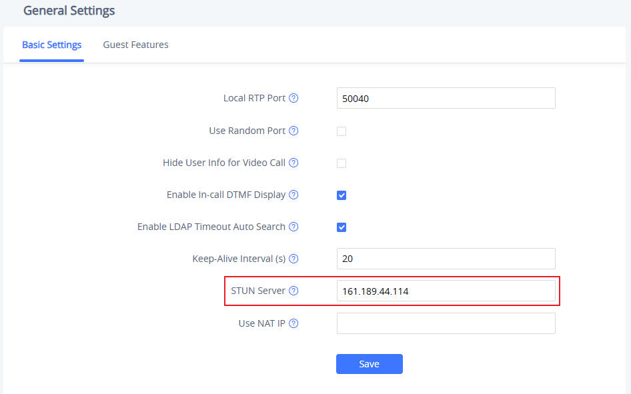This screenshot has width=631, height=394.
Task: Switch to the Basic Settings tab
Action: click(51, 45)
